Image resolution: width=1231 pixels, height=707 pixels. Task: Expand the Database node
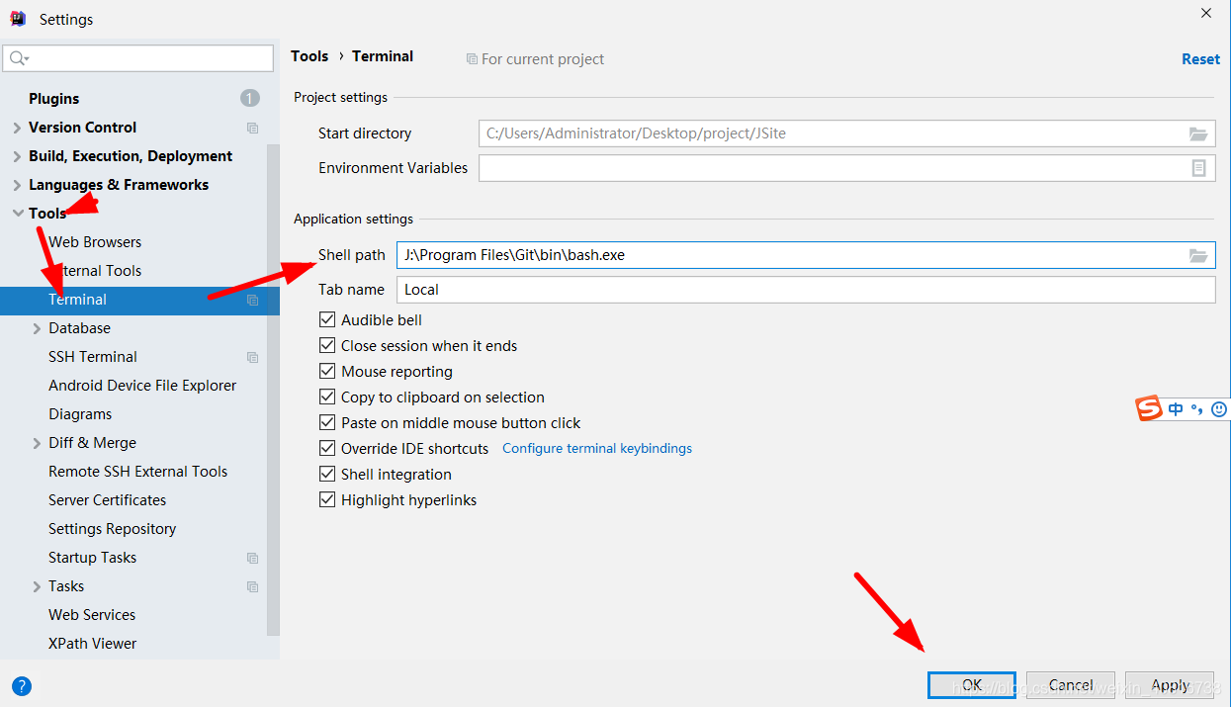pyautogui.click(x=37, y=328)
